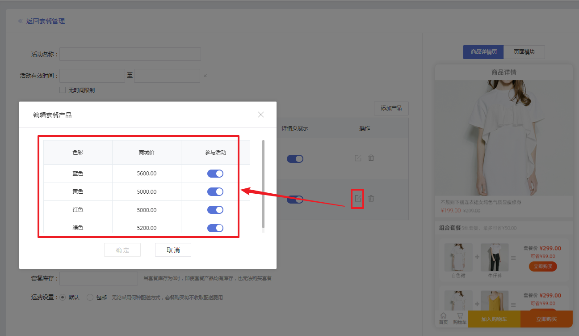Turn off the 红色 participation toggle
Image resolution: width=579 pixels, height=336 pixels.
[x=215, y=210]
